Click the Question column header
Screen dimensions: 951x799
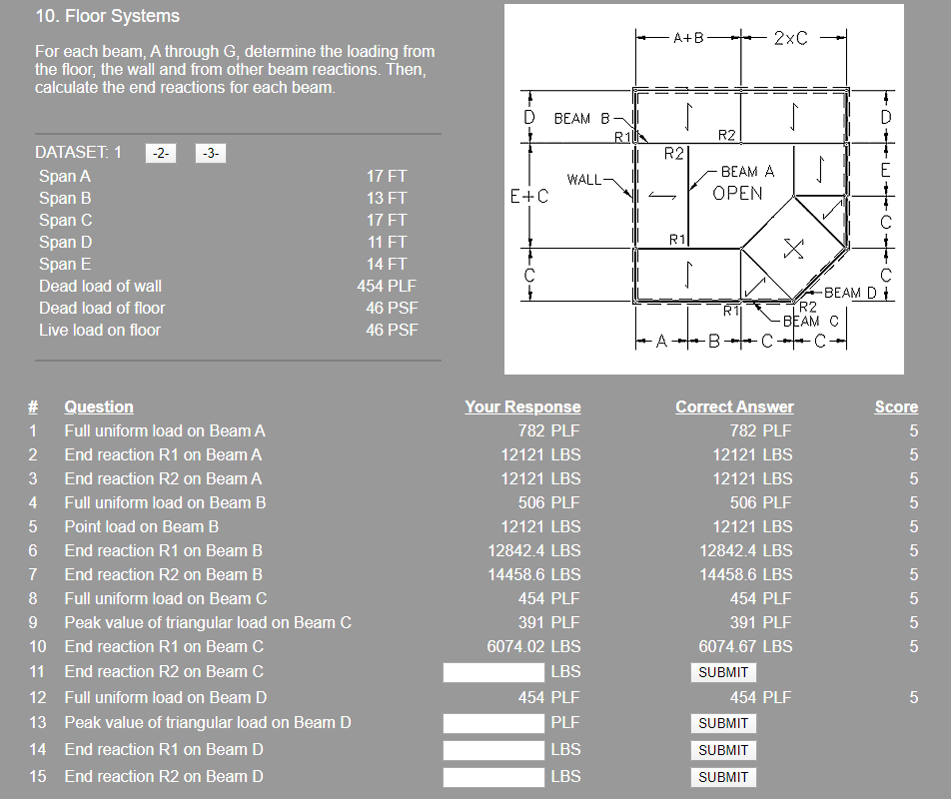click(x=98, y=406)
